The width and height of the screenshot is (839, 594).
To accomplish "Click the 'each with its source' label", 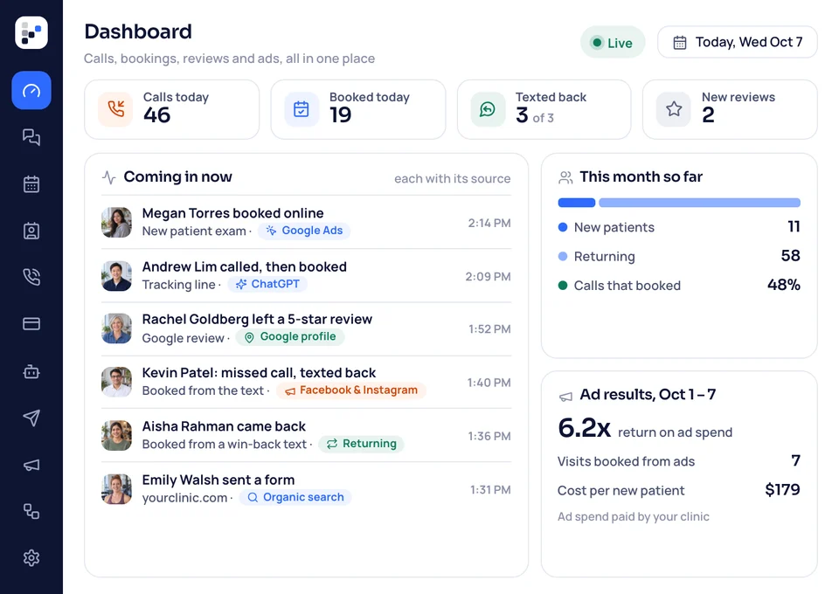I will tap(452, 178).
